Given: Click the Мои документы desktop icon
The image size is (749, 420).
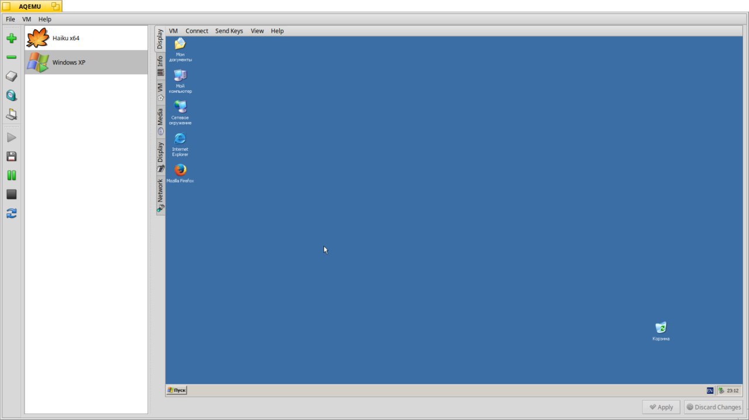Looking at the screenshot, I should click(x=180, y=50).
